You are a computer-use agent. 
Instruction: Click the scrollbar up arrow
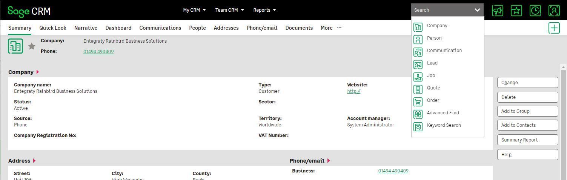tap(564, 67)
